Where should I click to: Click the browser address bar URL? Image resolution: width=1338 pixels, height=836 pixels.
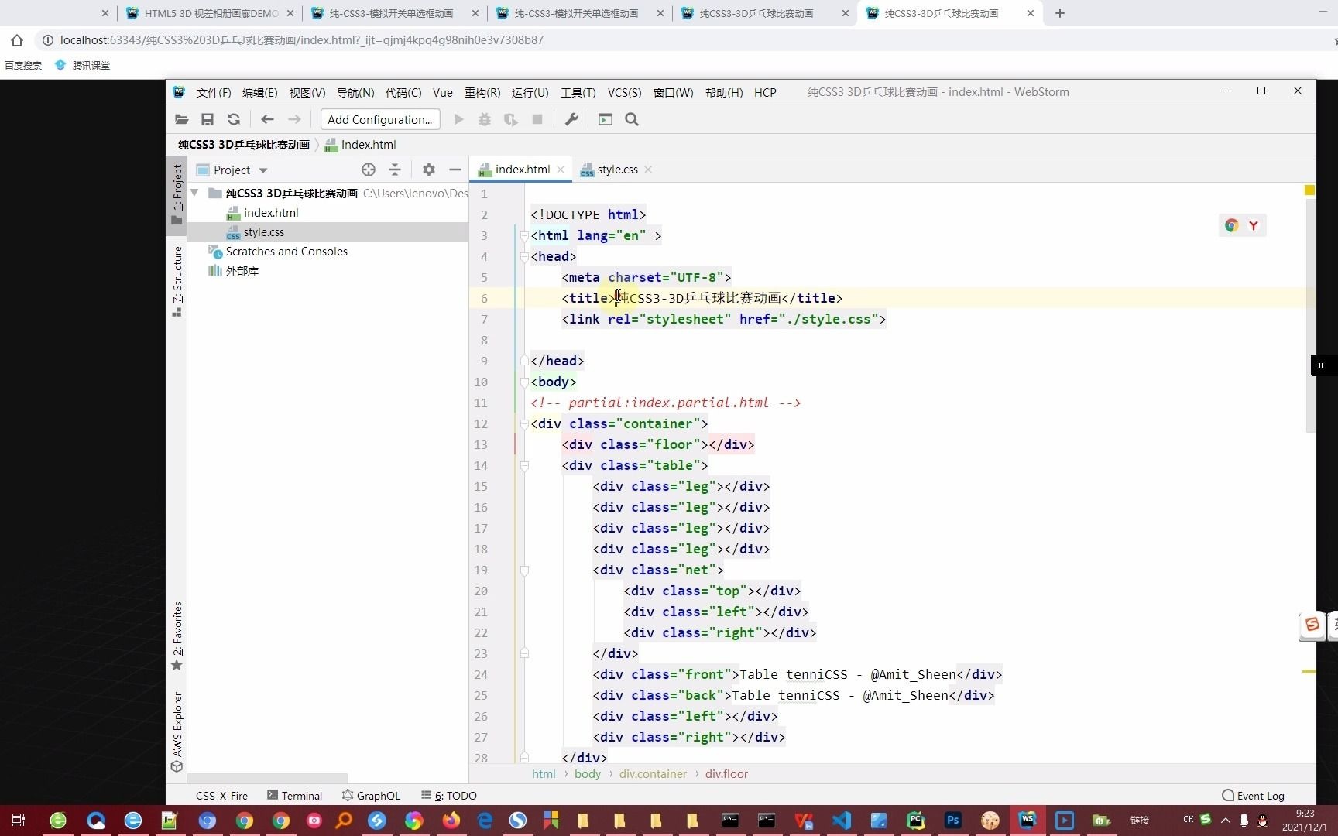click(302, 40)
